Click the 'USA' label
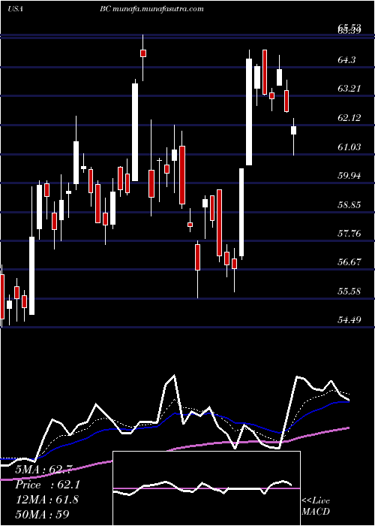This screenshot has height=526, width=375. tap(15, 9)
